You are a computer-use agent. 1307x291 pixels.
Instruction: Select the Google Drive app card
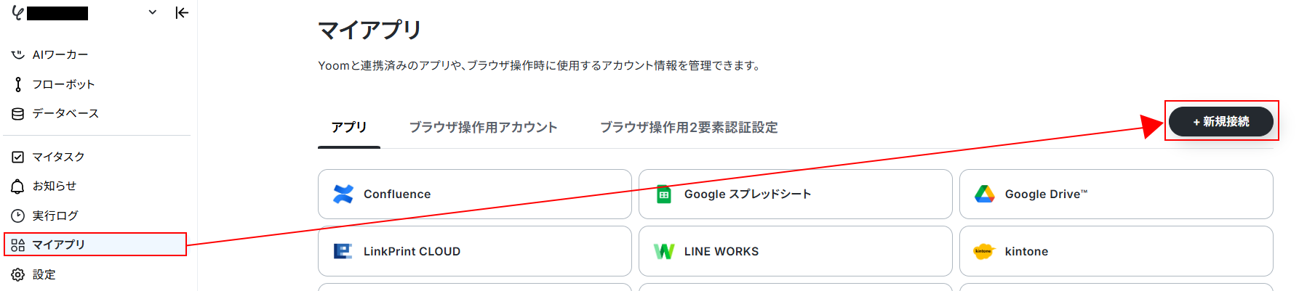[x=1116, y=194]
